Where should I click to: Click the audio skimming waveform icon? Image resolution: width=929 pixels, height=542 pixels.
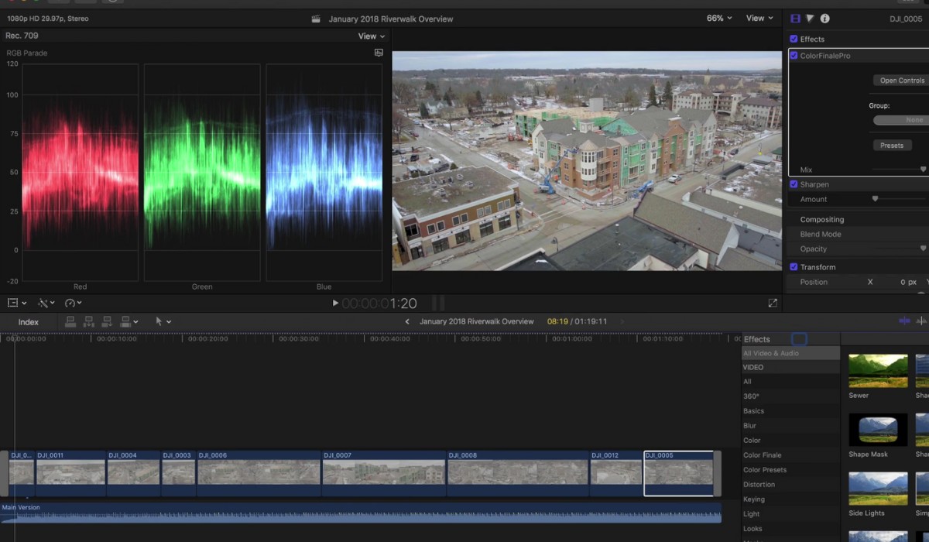[921, 321]
